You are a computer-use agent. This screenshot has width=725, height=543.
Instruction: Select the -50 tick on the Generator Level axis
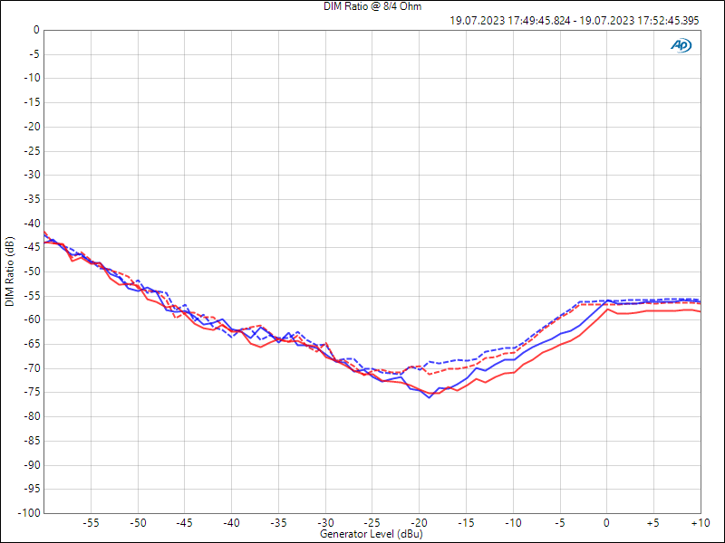(138, 523)
